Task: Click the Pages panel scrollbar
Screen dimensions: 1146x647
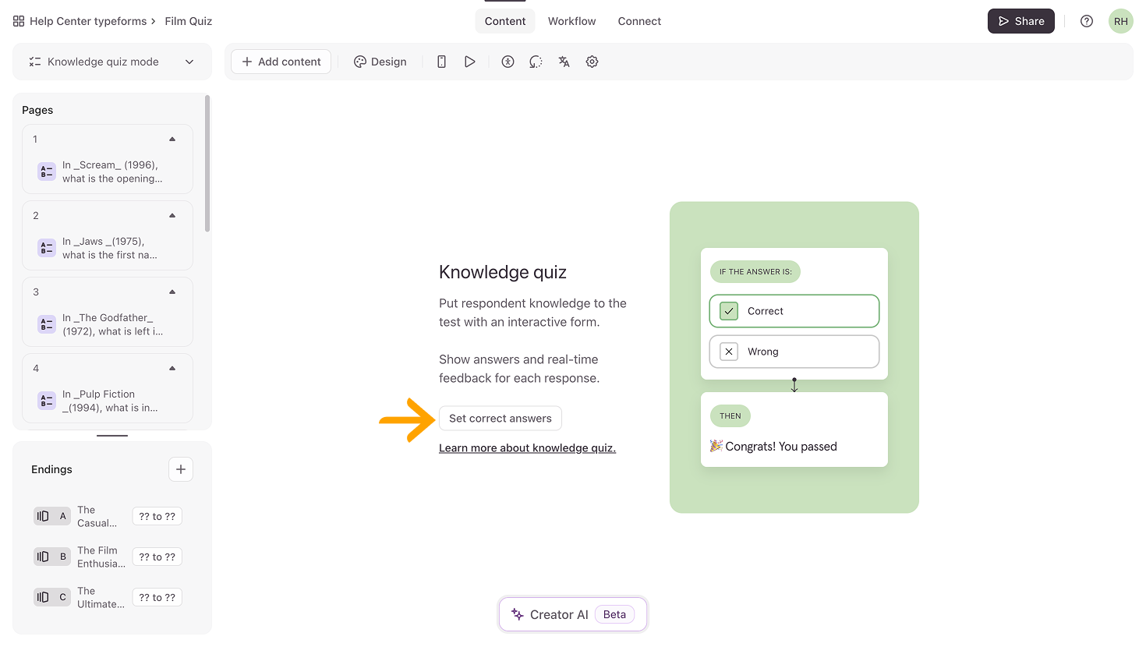Action: click(x=207, y=164)
